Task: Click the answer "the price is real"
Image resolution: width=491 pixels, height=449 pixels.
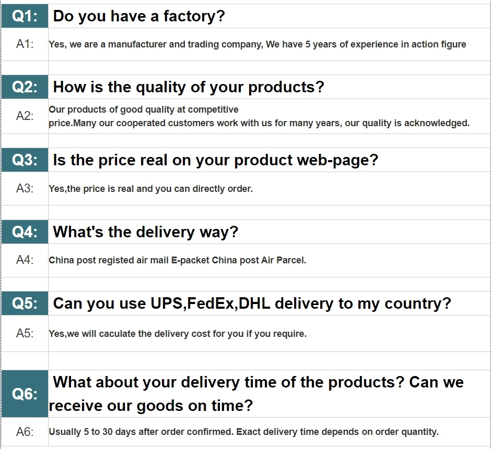Action: coord(150,189)
